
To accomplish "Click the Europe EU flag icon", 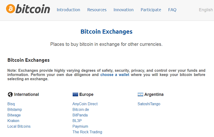I will (75, 95).
